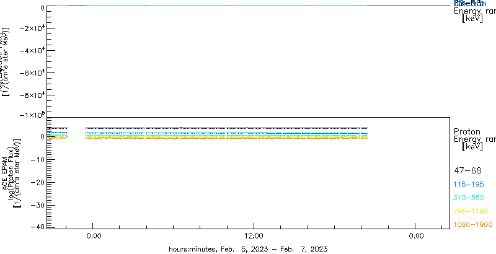Screen dimensions: 496x254
Task: Click the log(Proton Flux) axis label
Action: 11,173
